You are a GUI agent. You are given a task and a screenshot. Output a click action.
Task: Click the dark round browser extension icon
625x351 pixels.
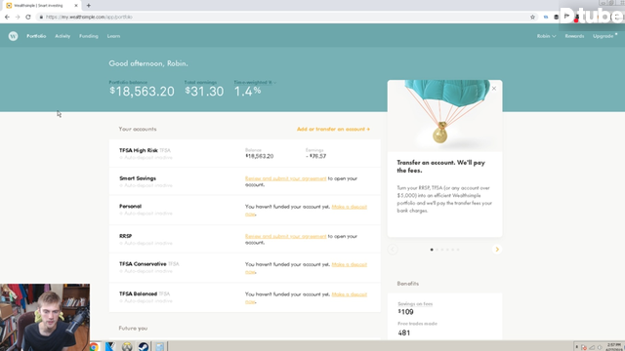(x=556, y=18)
